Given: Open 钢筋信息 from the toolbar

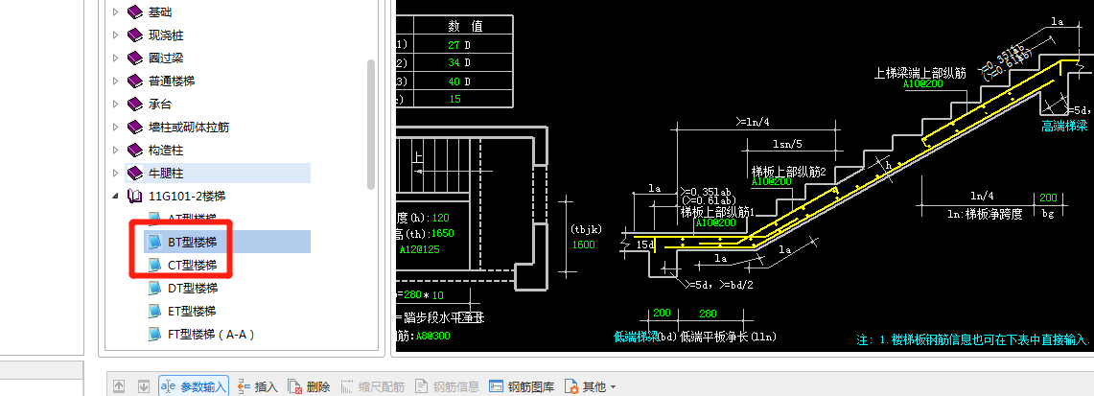Looking at the screenshot, I should pyautogui.click(x=447, y=386).
